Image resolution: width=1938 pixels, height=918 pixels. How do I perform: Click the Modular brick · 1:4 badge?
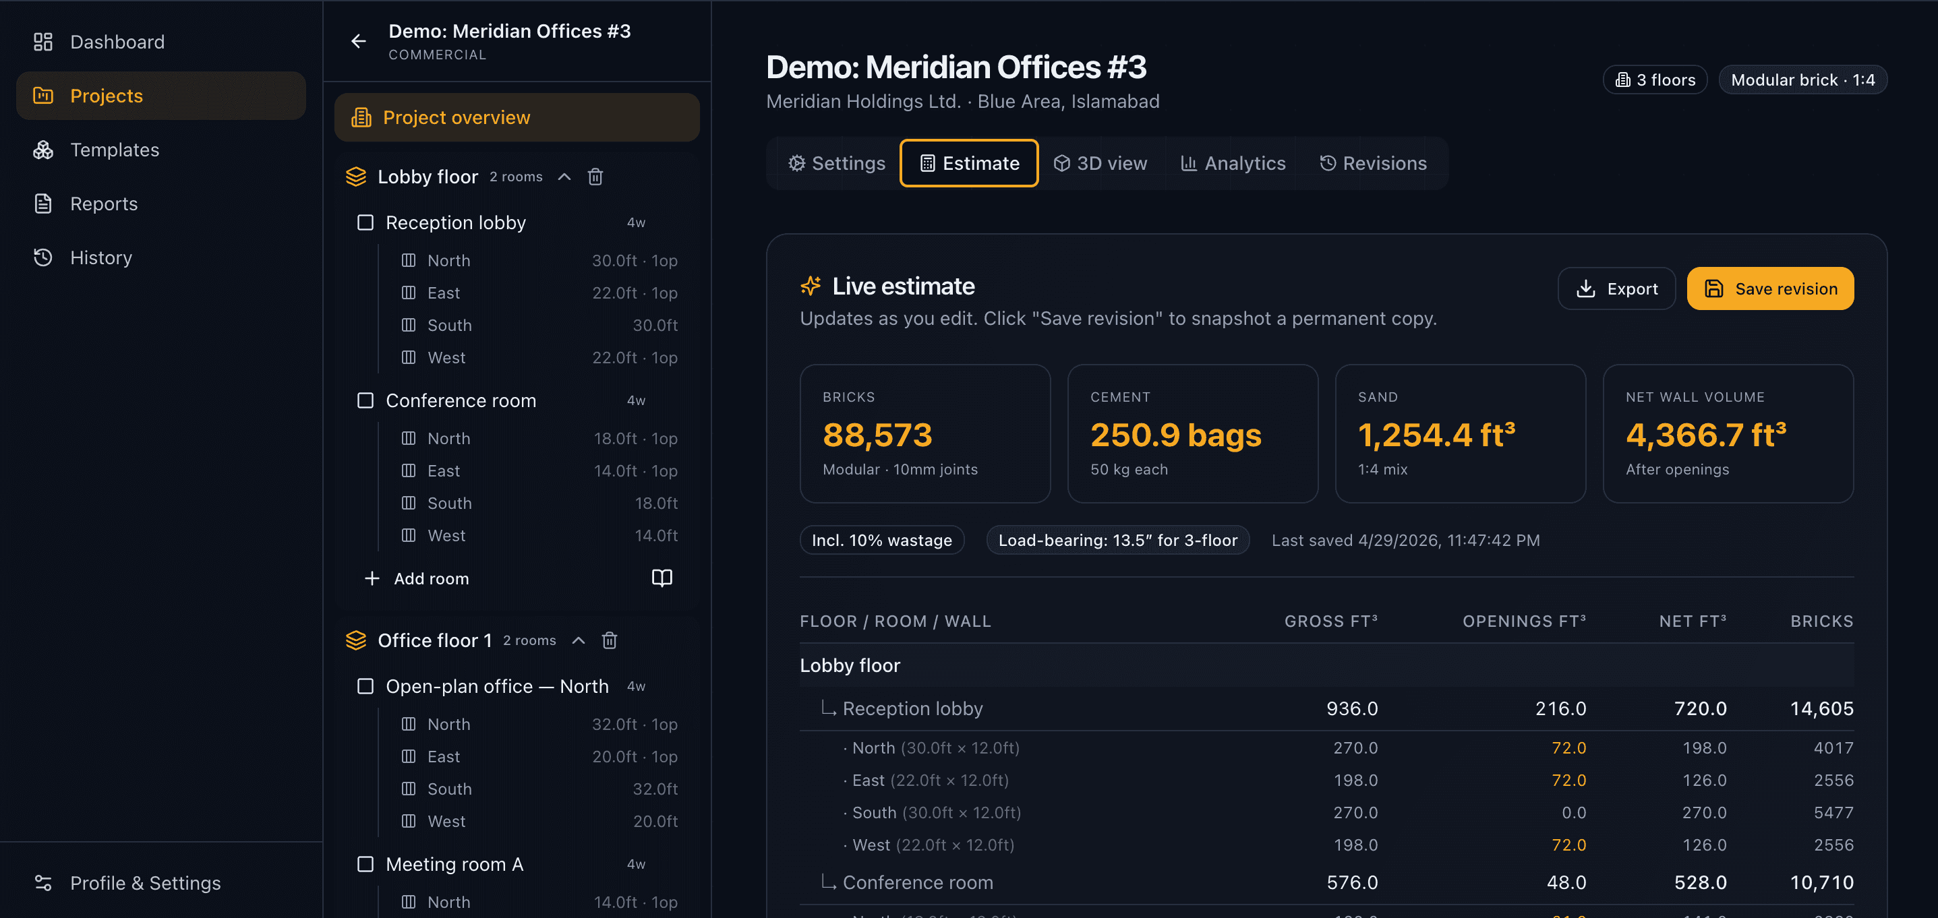point(1802,80)
